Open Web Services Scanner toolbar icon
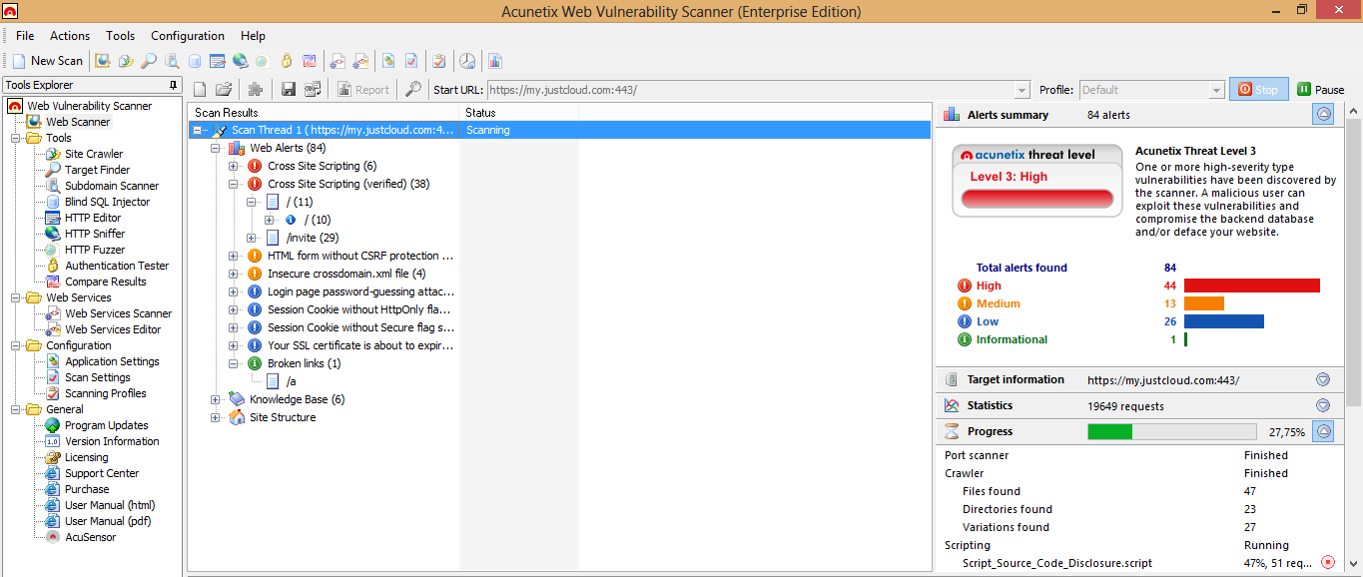 (x=338, y=61)
